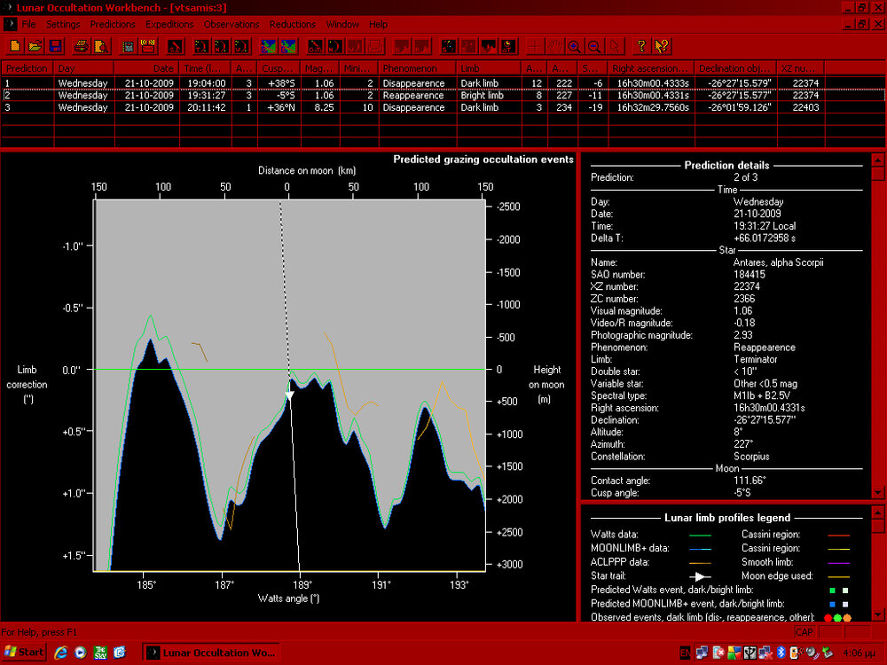Save using the floppy disk icon
The image size is (887, 665).
[x=55, y=45]
